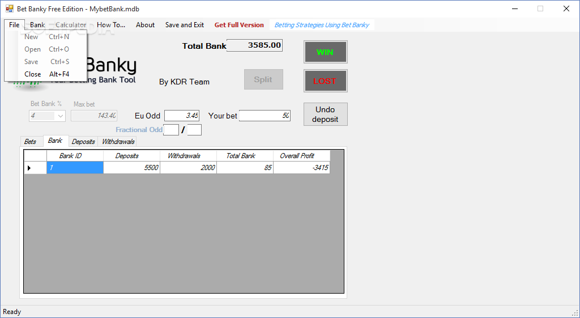Click the window resize grip in status bar
580x318 pixels.
tap(575, 313)
